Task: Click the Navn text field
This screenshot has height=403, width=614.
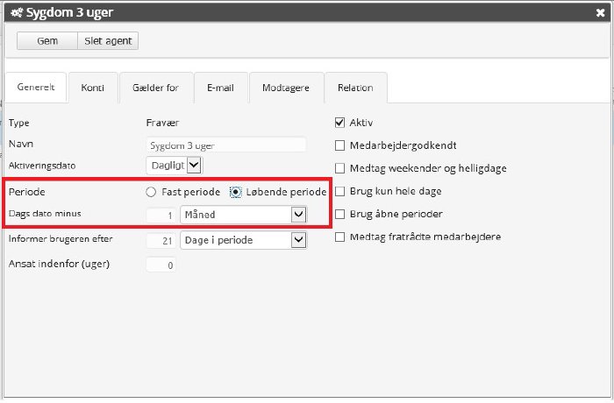Action: [x=225, y=145]
